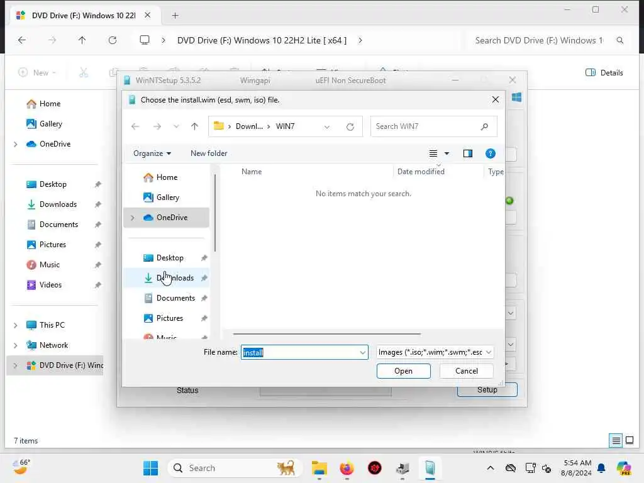
Task: Expand This PC in Explorer sidebar
Action: pyautogui.click(x=16, y=325)
